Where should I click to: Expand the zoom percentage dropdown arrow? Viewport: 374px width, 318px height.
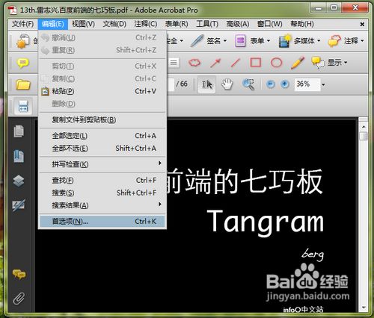click(323, 84)
